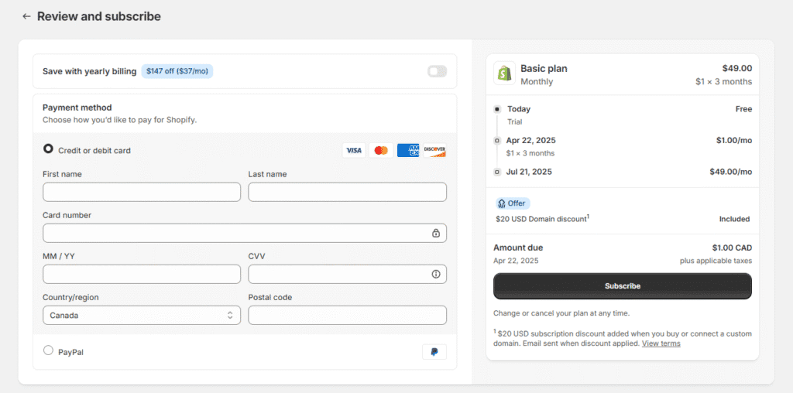The height and width of the screenshot is (393, 793).
Task: Select the PayPal radio button
Action: (x=49, y=350)
